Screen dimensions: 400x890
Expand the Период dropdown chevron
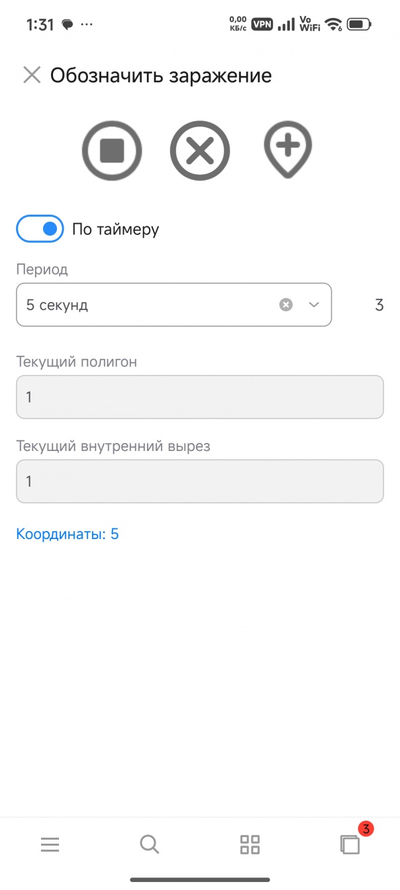pos(314,305)
